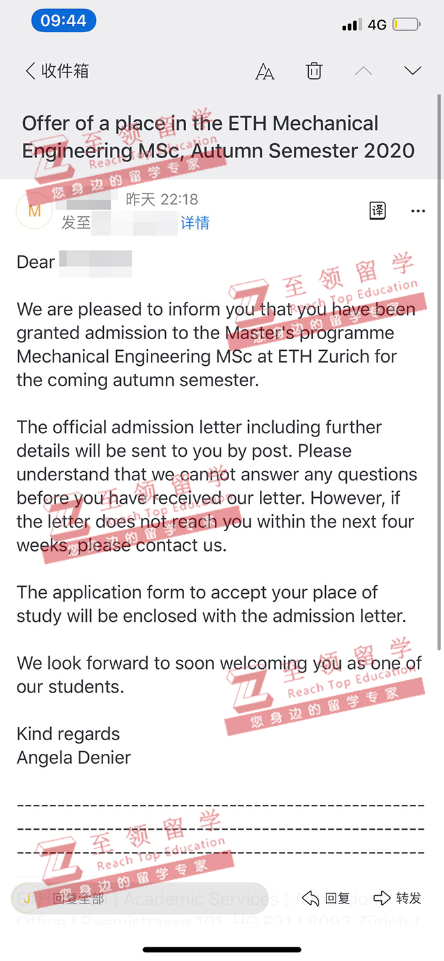Screen dimensions: 444x961
Task: Go to previous email with up arrow
Action: 363,71
